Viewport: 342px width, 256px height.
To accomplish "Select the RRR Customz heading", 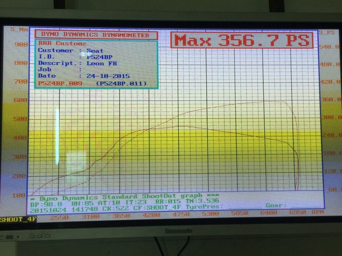I will click(x=62, y=43).
